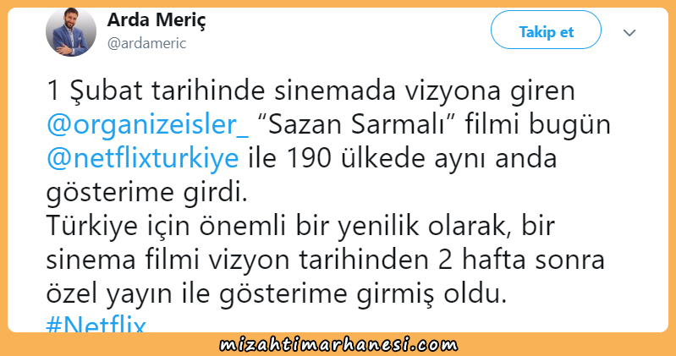Click the text "190 ülkede aynı anda"
The width and height of the screenshot is (676, 356).
421,159
